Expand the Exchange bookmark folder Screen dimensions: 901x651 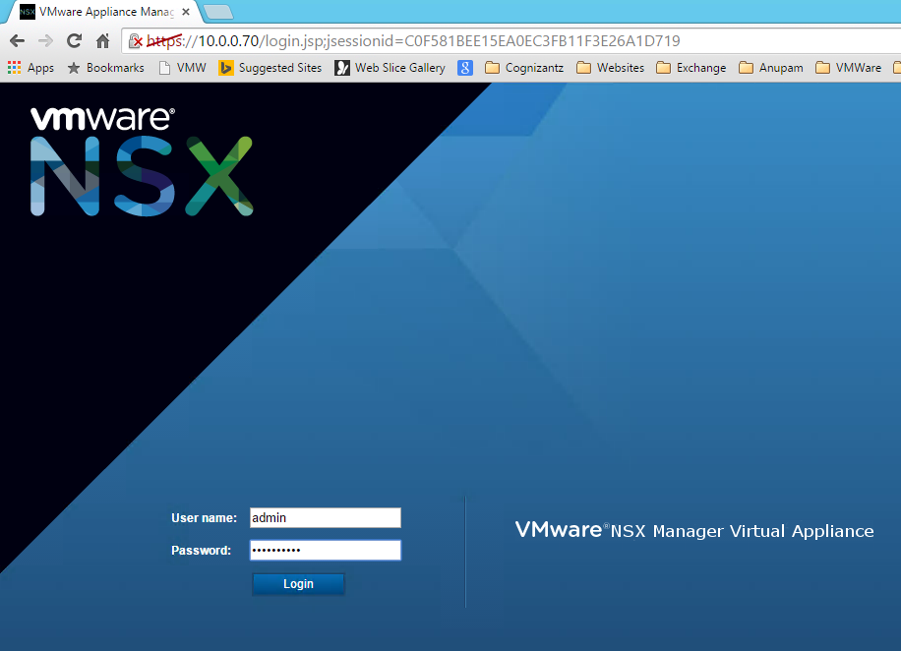tap(691, 68)
